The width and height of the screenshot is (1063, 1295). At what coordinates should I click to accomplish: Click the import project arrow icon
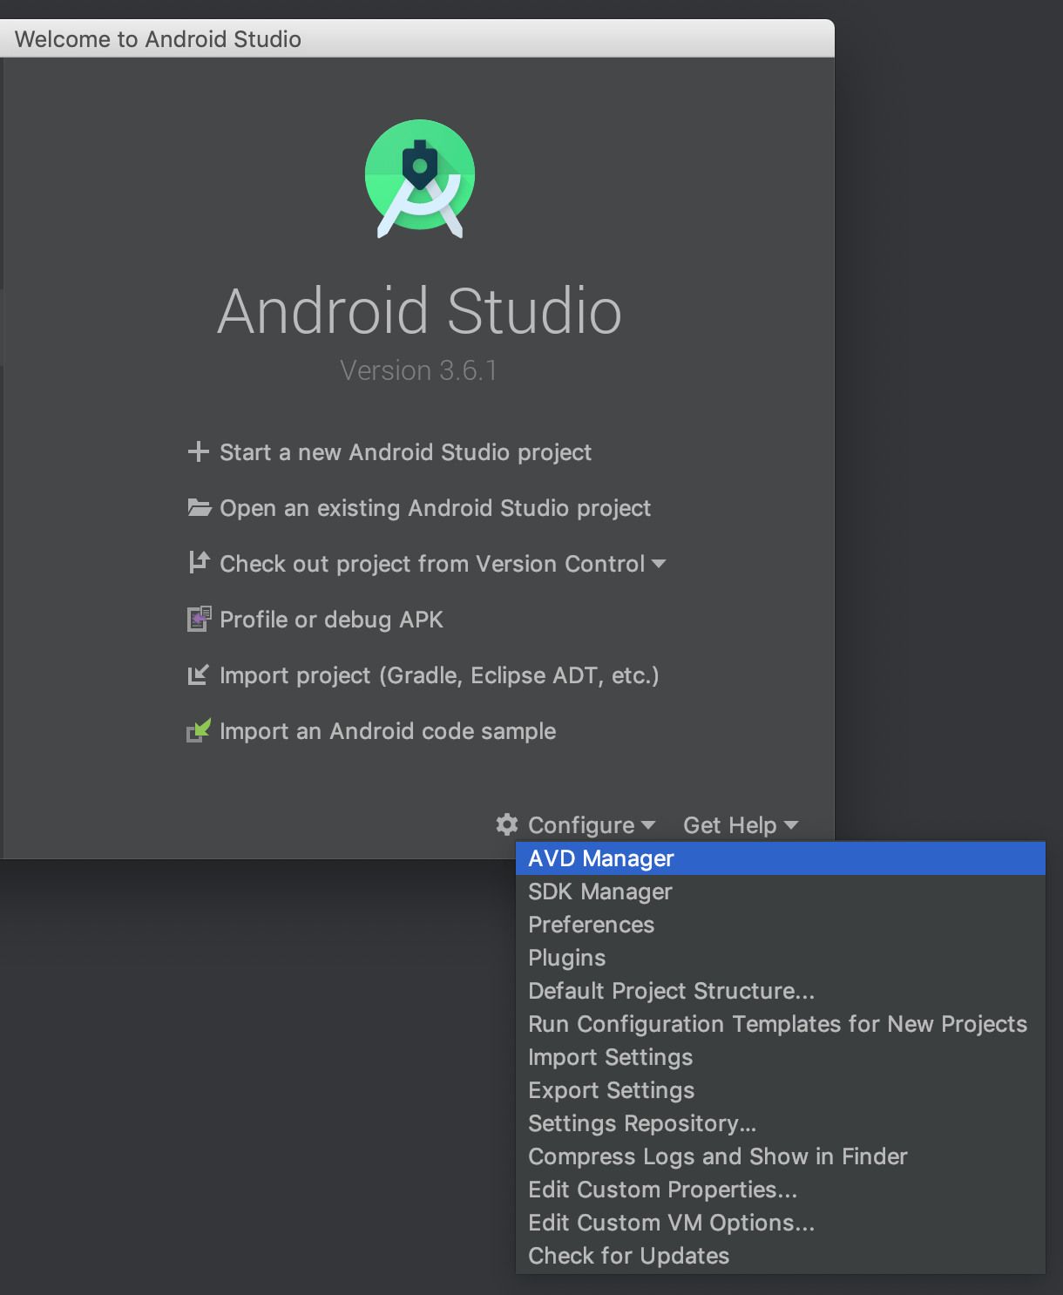pos(199,675)
